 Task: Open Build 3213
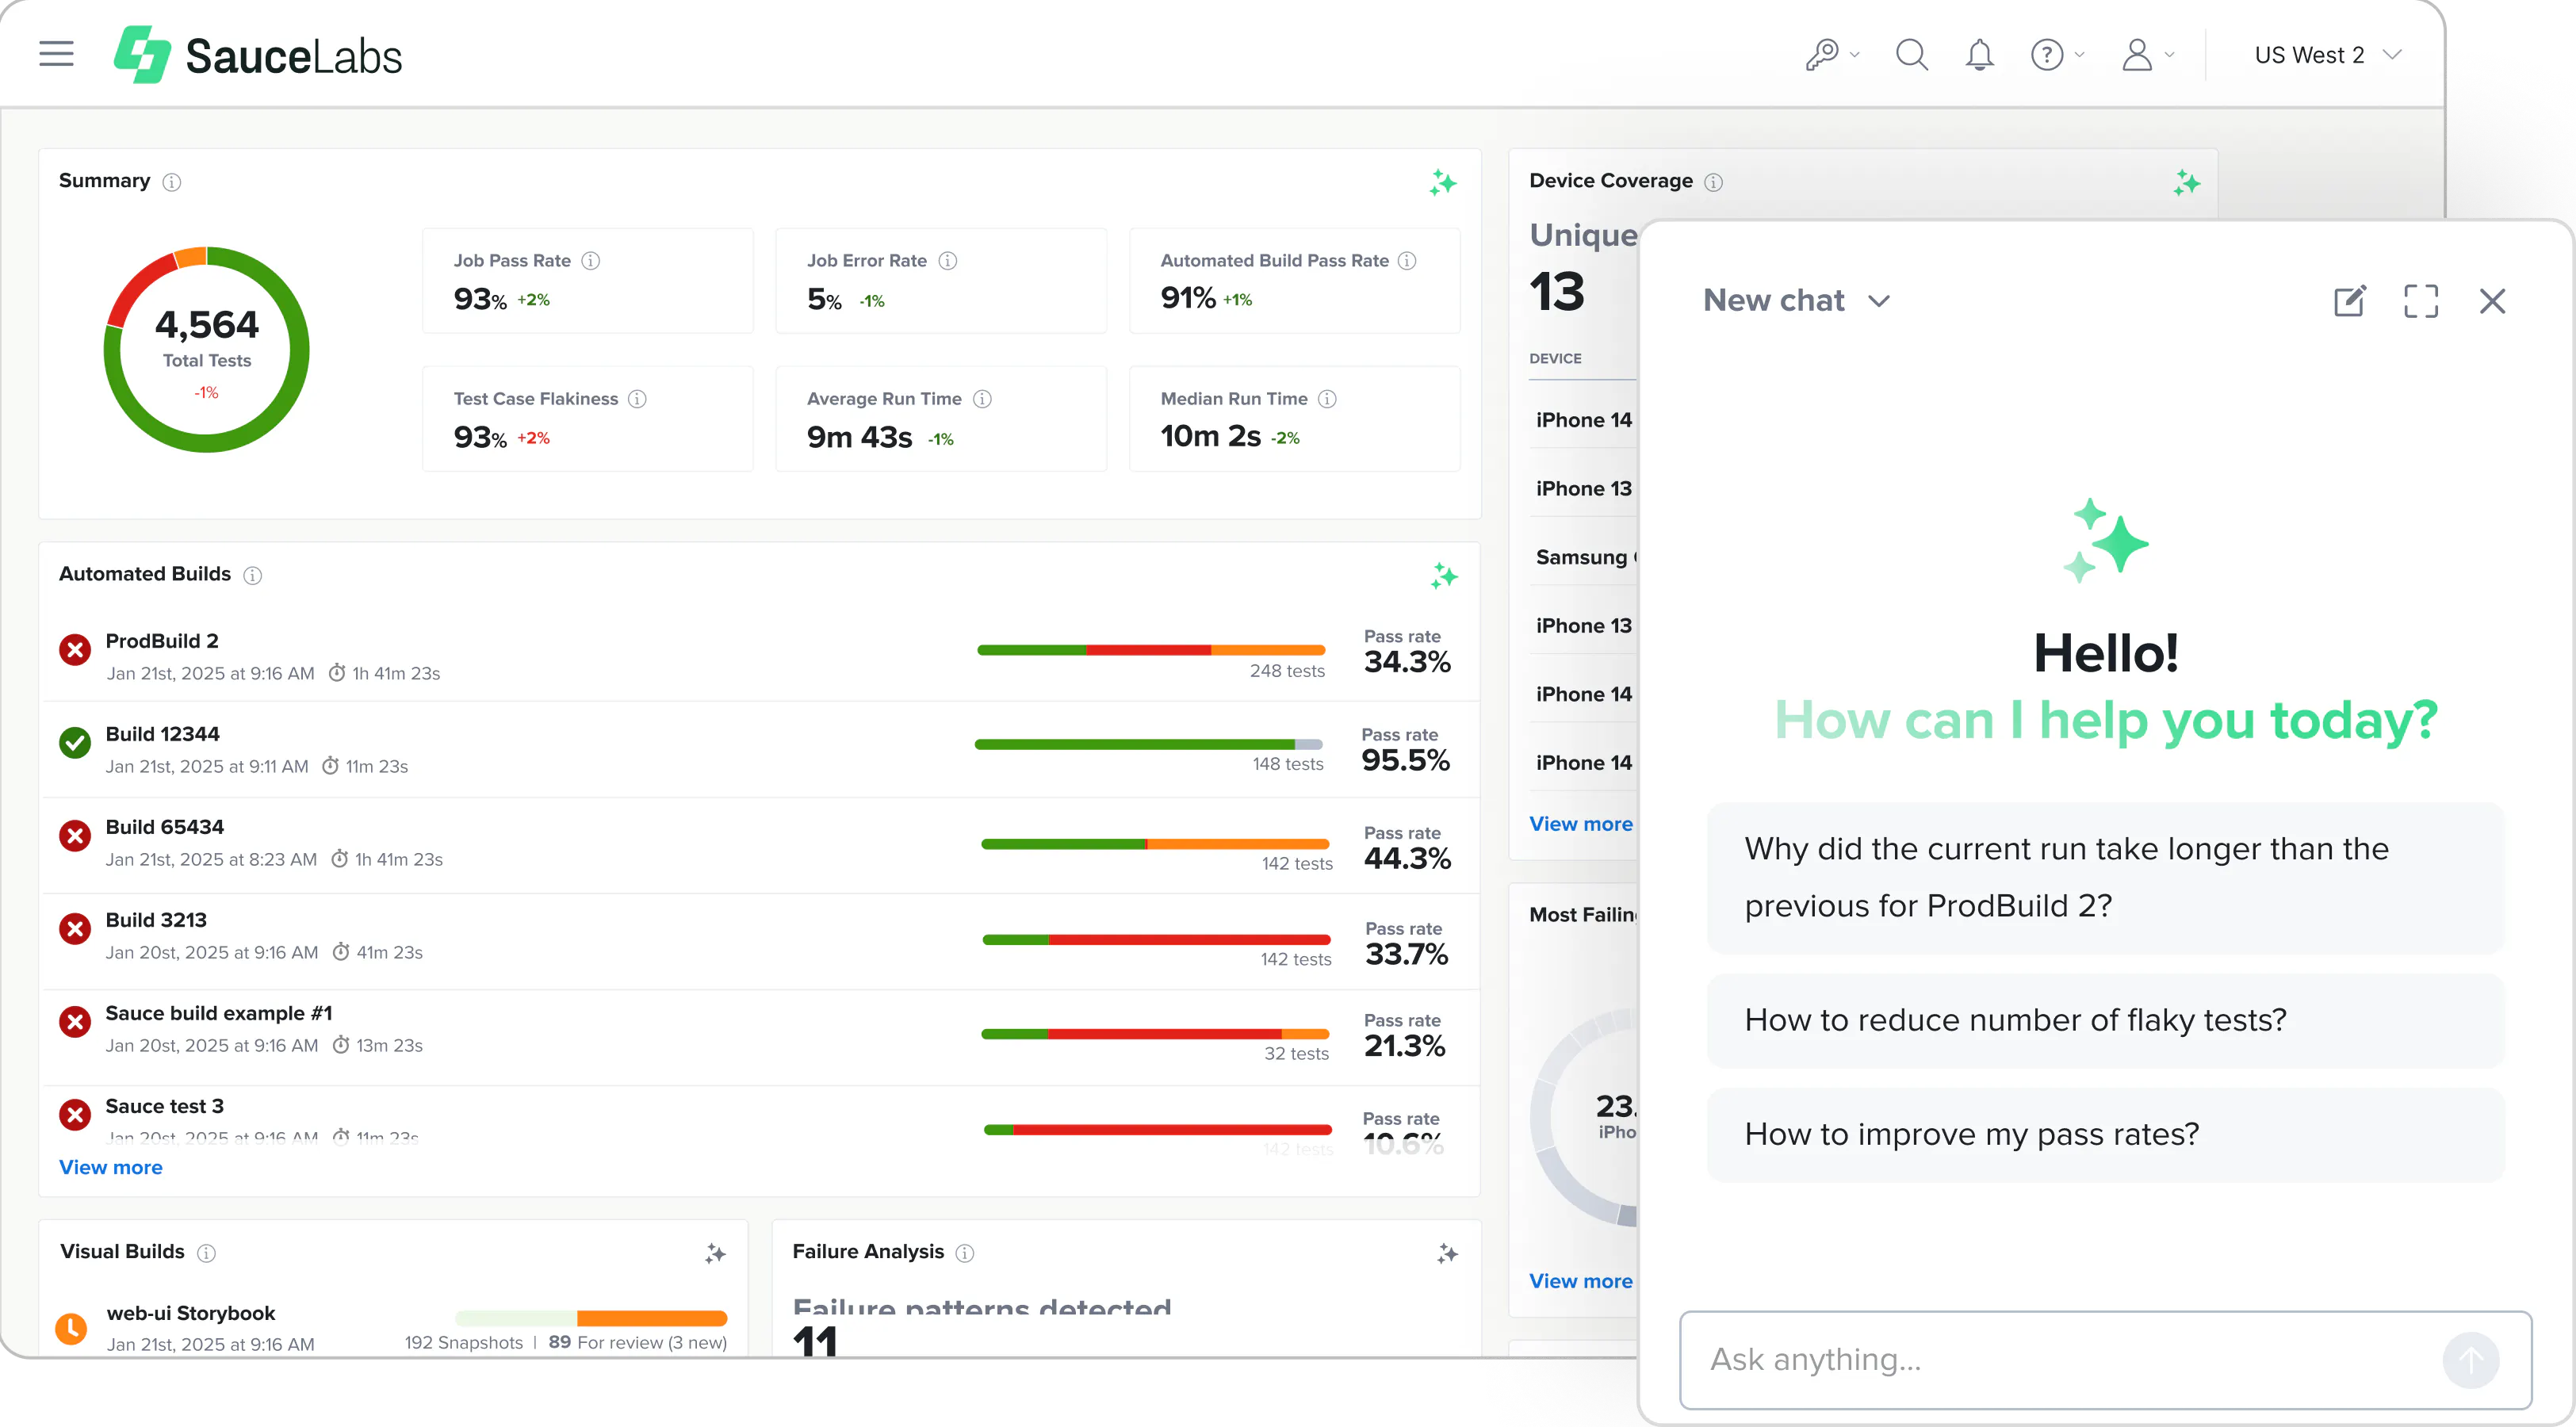[156, 920]
